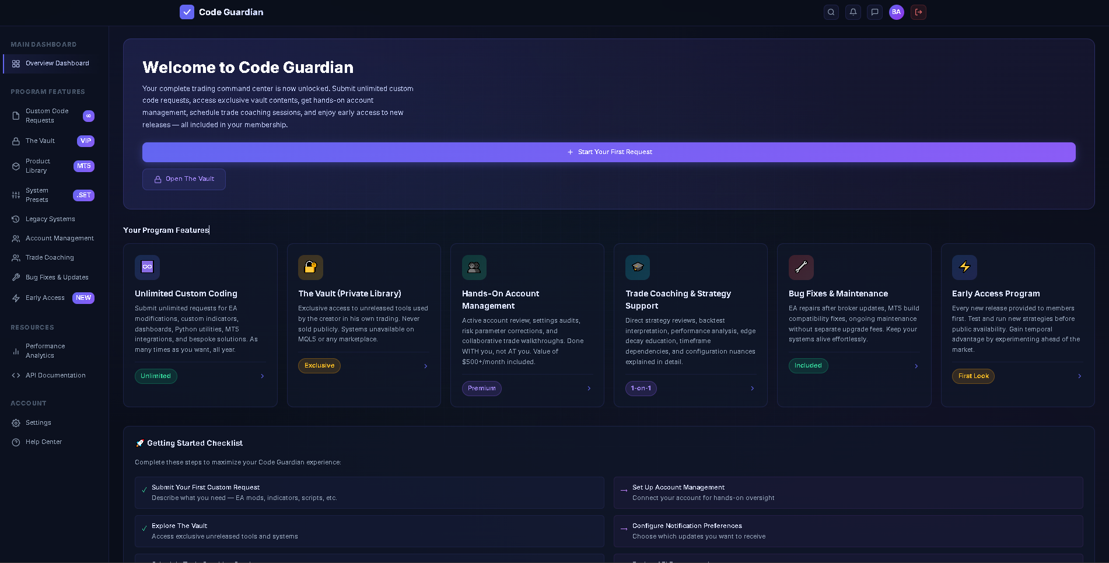Click Product Library box icon
The height and width of the screenshot is (563, 1109).
(x=16, y=166)
